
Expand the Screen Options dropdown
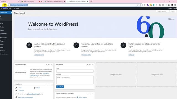162,11
